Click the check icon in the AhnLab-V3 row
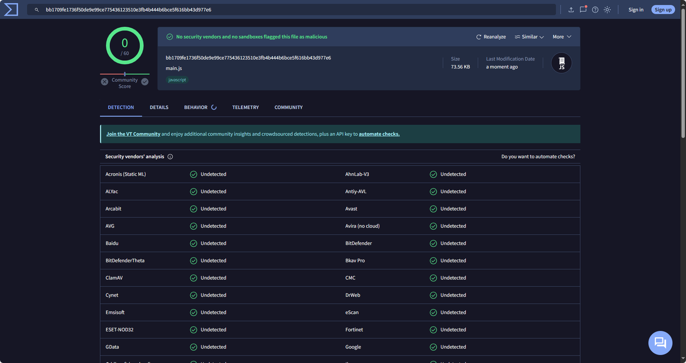The height and width of the screenshot is (363, 686). pyautogui.click(x=433, y=175)
